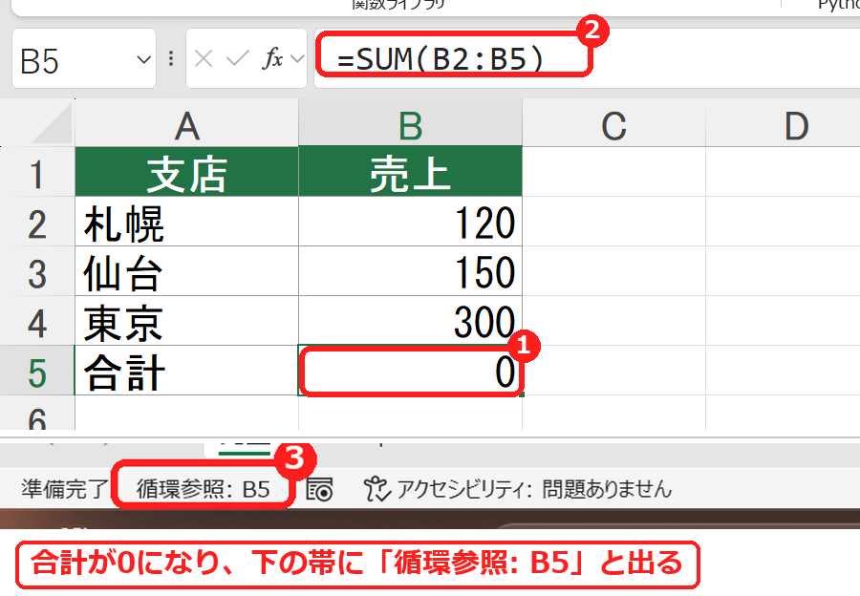Click the macro recording icon in status bar
Screen dimensions: 860x596
(319, 489)
